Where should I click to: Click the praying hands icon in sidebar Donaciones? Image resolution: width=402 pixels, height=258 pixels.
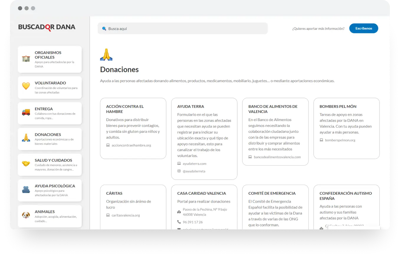click(x=26, y=138)
